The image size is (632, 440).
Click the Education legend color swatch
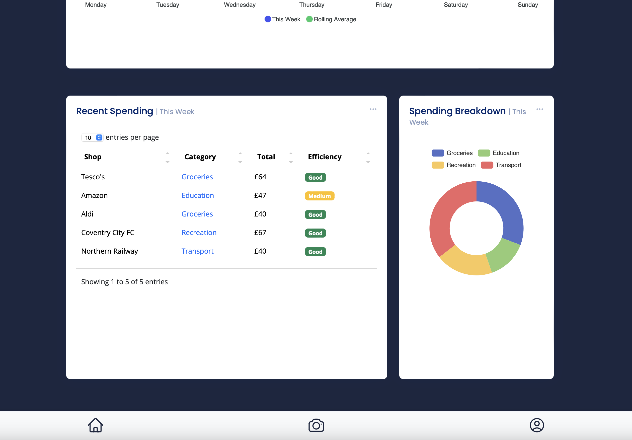484,153
